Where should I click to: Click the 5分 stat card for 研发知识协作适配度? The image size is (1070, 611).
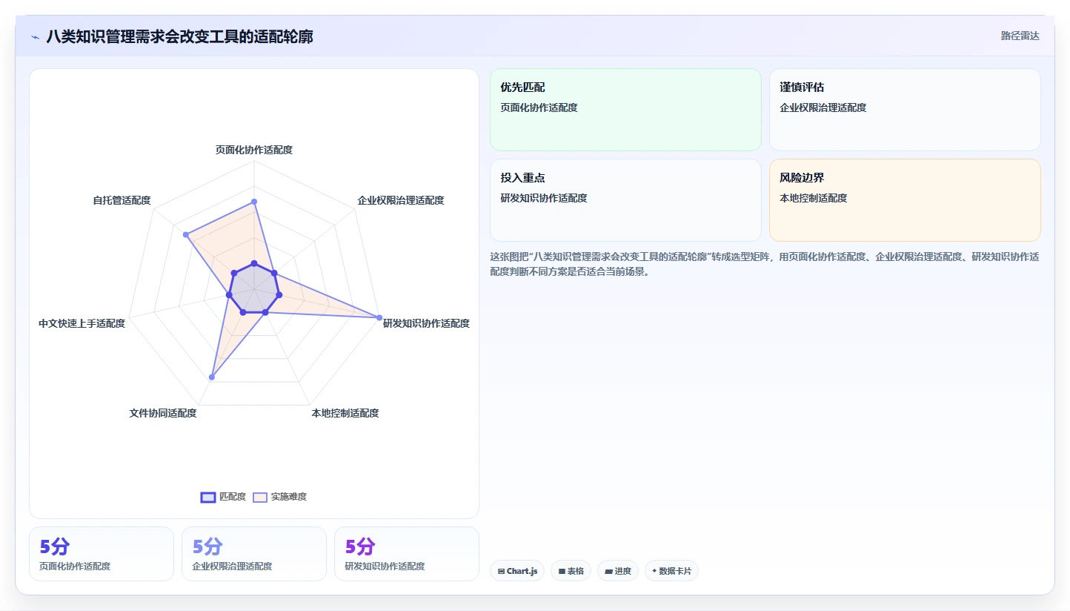pyautogui.click(x=407, y=554)
